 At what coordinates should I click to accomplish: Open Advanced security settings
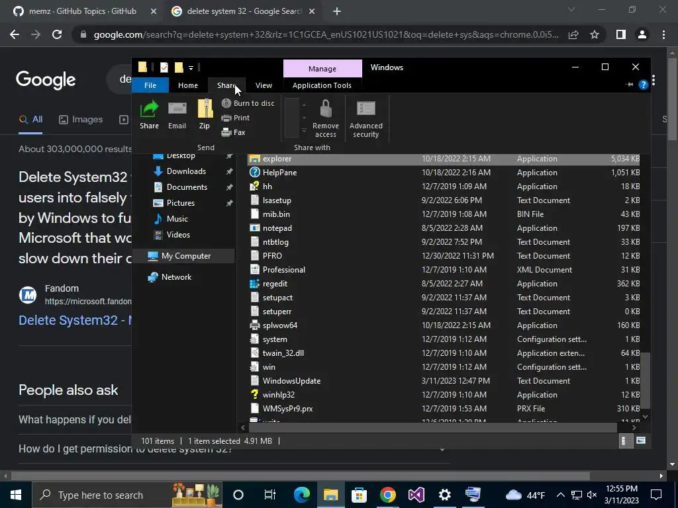click(365, 118)
